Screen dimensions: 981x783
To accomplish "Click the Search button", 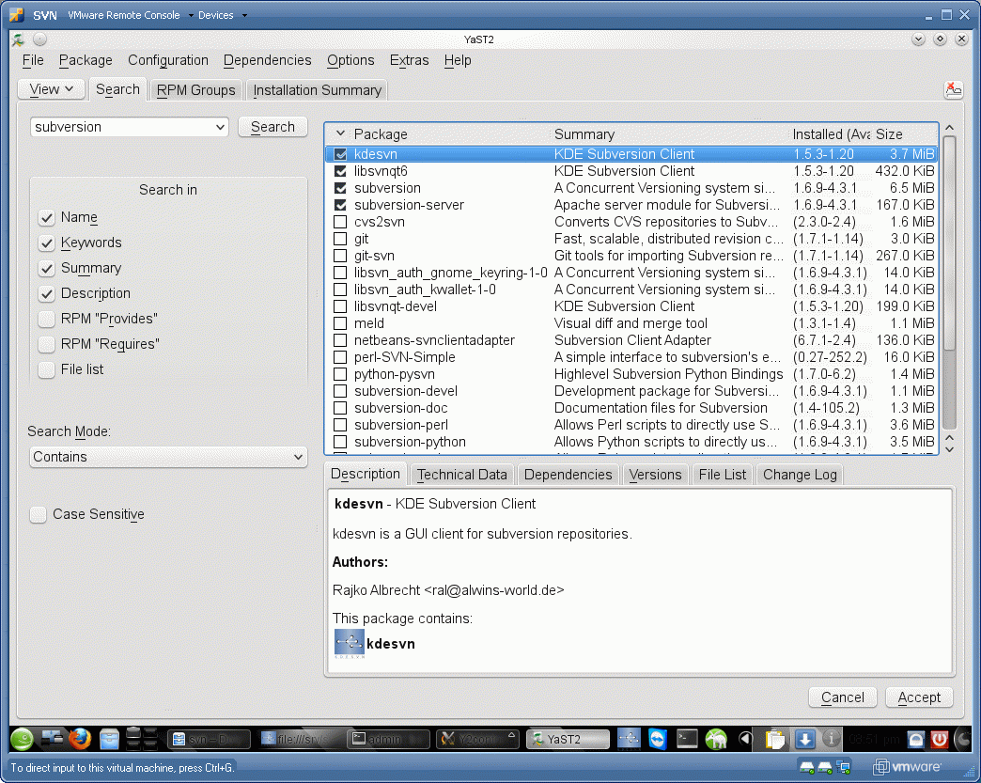I will coord(272,127).
